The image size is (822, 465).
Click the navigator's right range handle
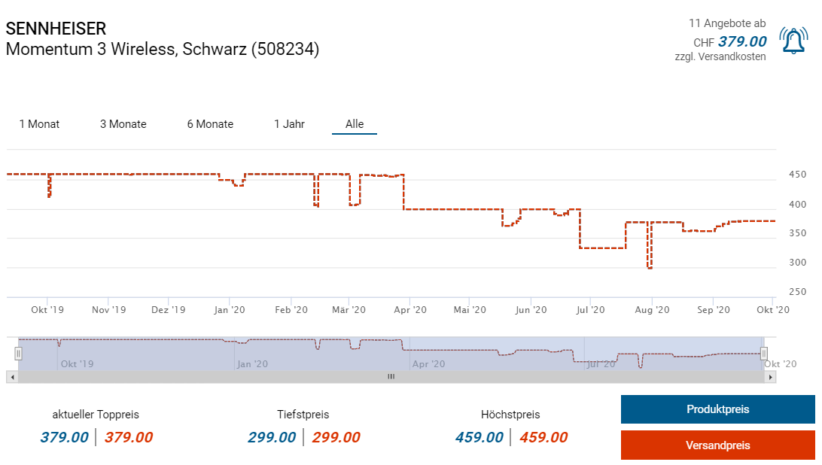[x=763, y=353]
